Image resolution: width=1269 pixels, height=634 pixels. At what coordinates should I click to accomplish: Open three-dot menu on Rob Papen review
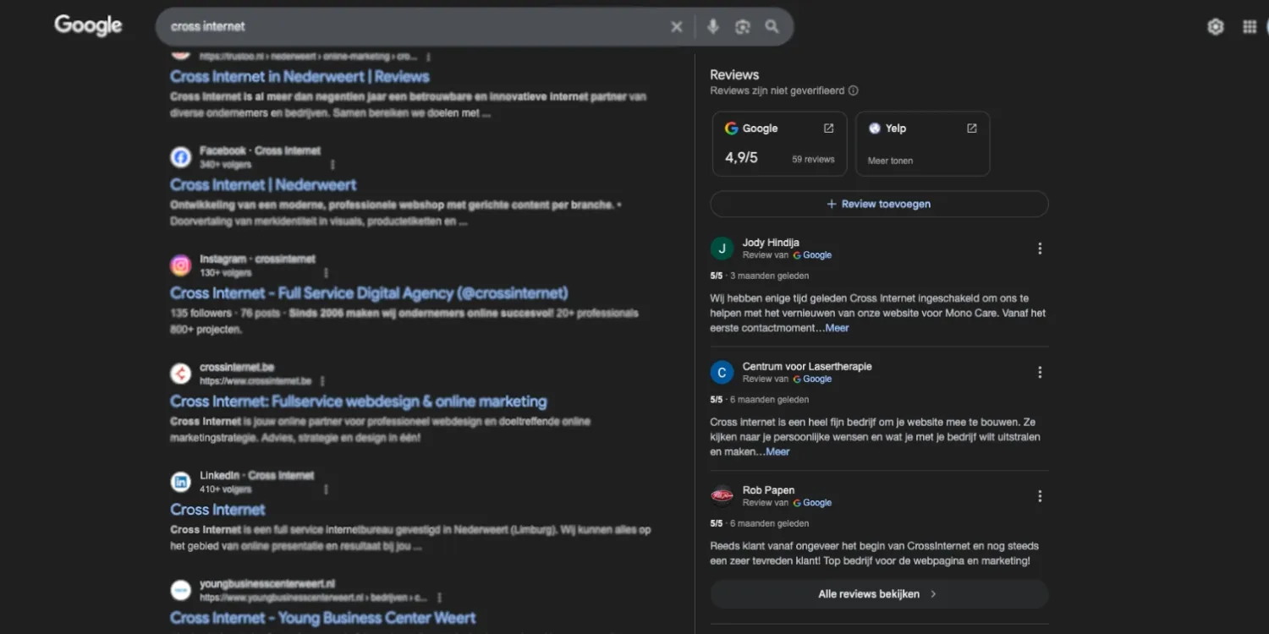1039,495
